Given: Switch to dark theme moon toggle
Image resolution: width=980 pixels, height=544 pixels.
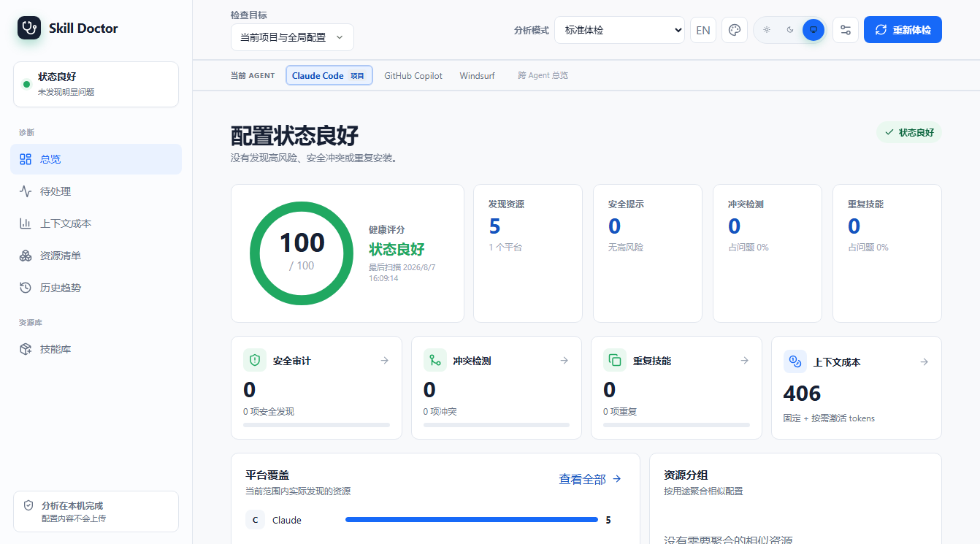Looking at the screenshot, I should coord(790,30).
